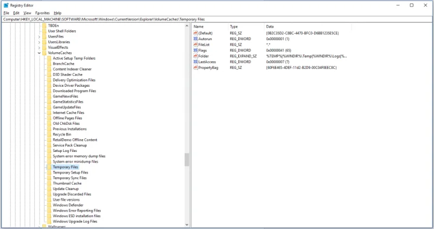Click the tree pane scrollbar thumb

coord(187,160)
